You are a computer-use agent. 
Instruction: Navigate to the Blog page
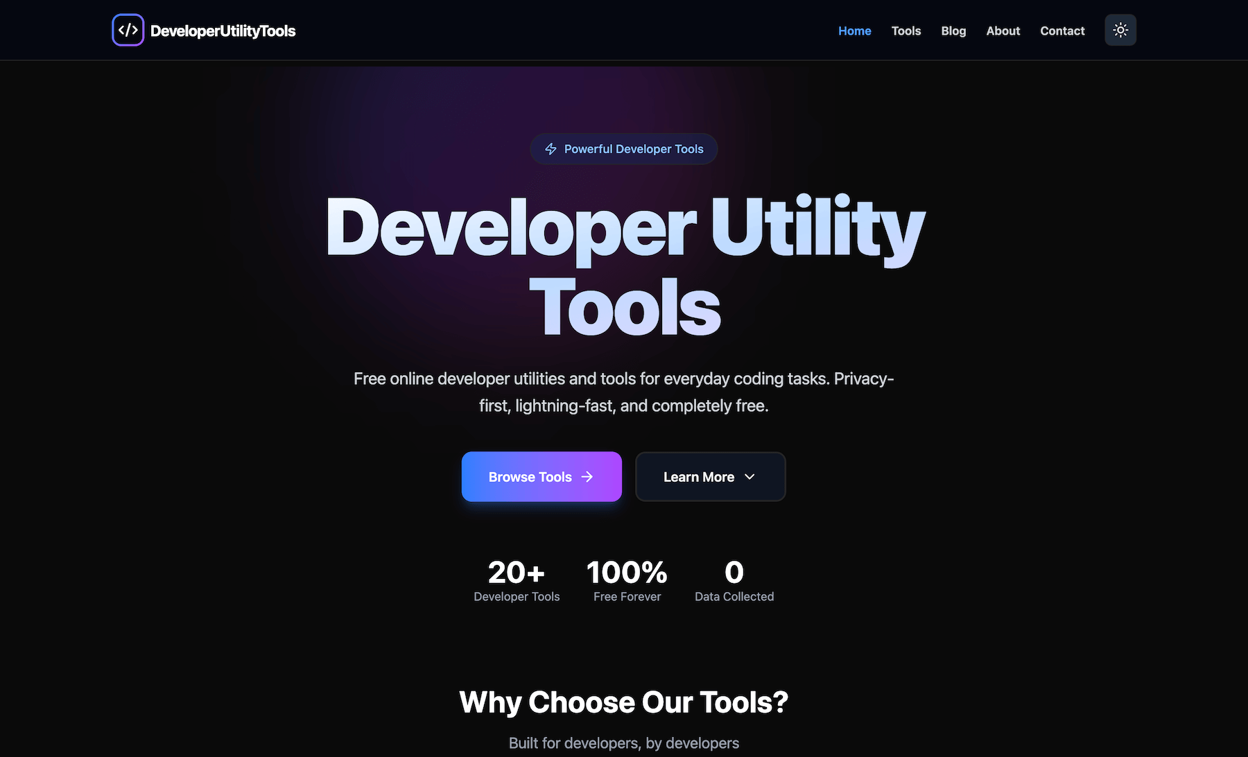click(953, 31)
